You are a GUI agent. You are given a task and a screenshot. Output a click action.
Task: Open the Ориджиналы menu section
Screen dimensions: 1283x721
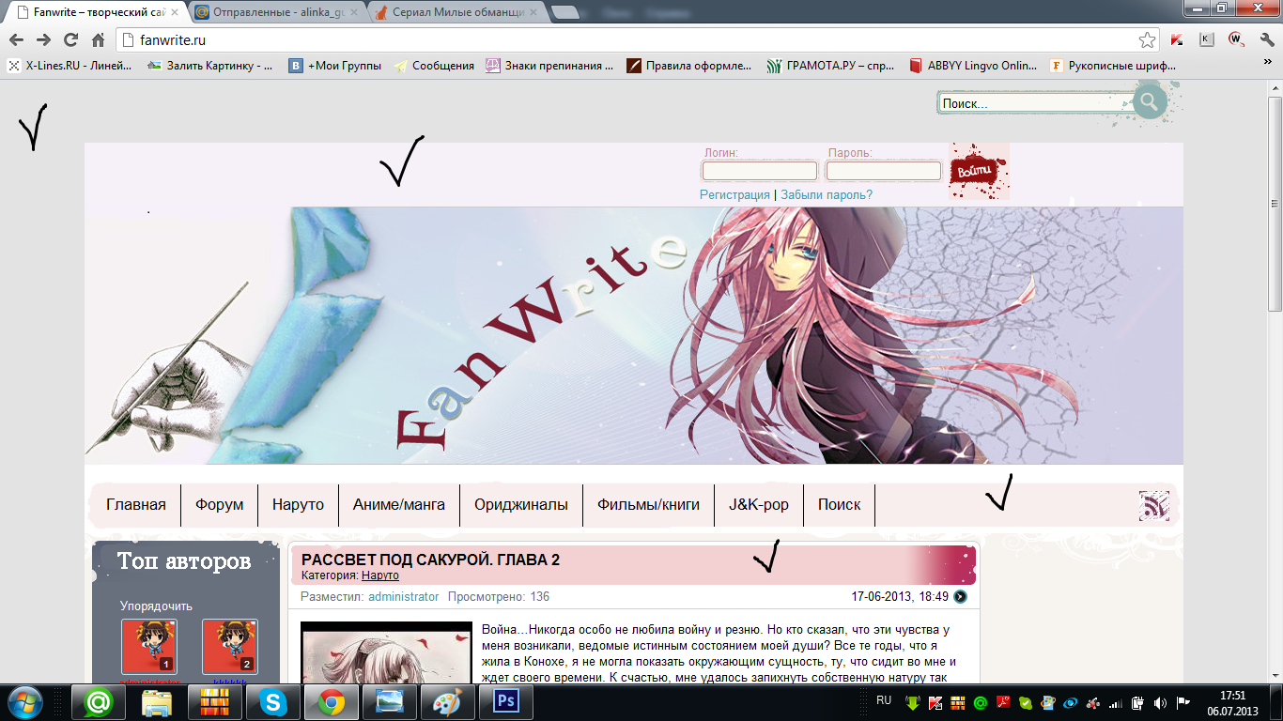521,504
